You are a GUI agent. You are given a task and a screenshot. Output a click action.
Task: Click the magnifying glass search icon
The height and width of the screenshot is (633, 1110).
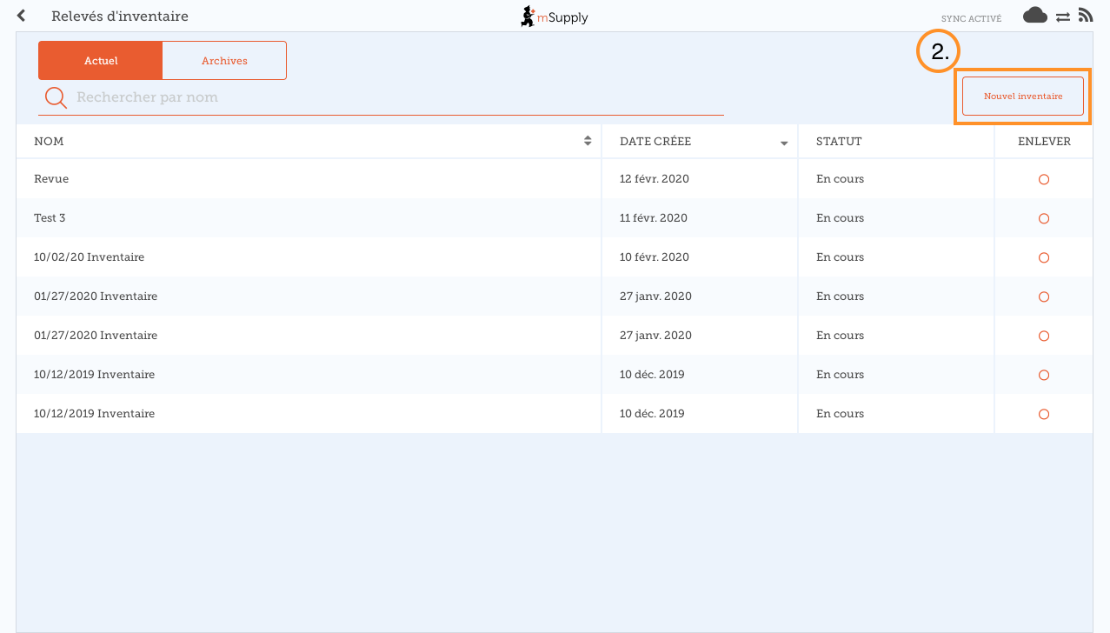tap(56, 97)
